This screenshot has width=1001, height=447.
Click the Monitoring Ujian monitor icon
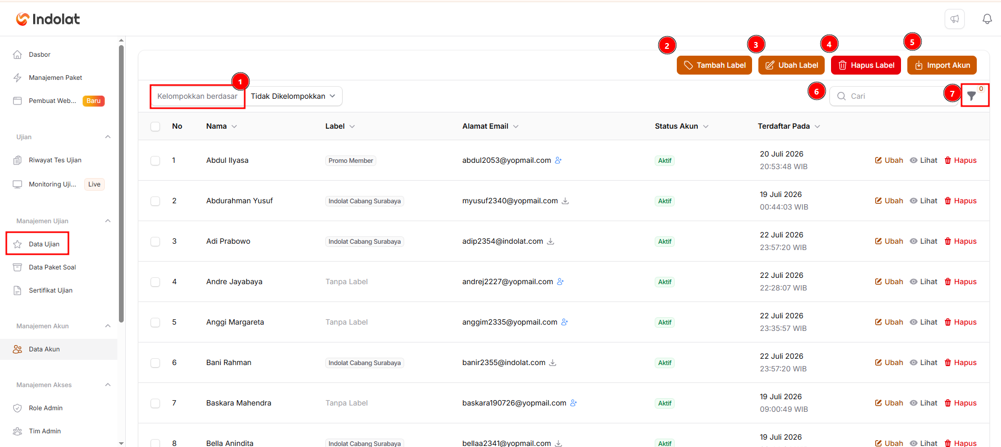pos(17,184)
